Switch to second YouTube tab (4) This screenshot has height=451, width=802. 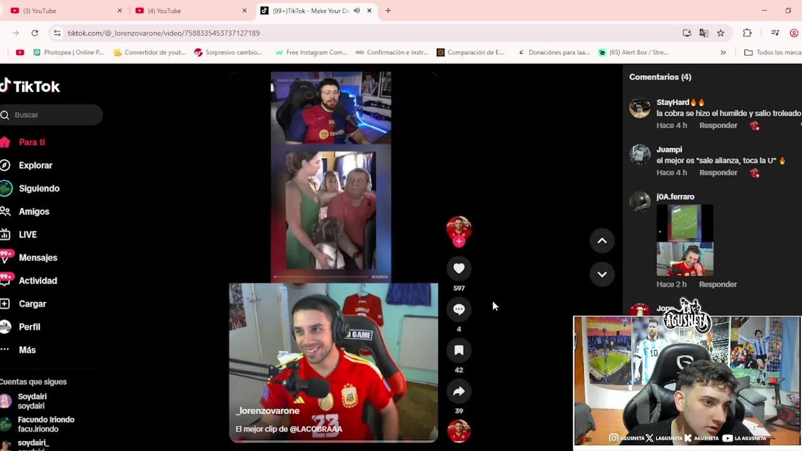point(191,11)
